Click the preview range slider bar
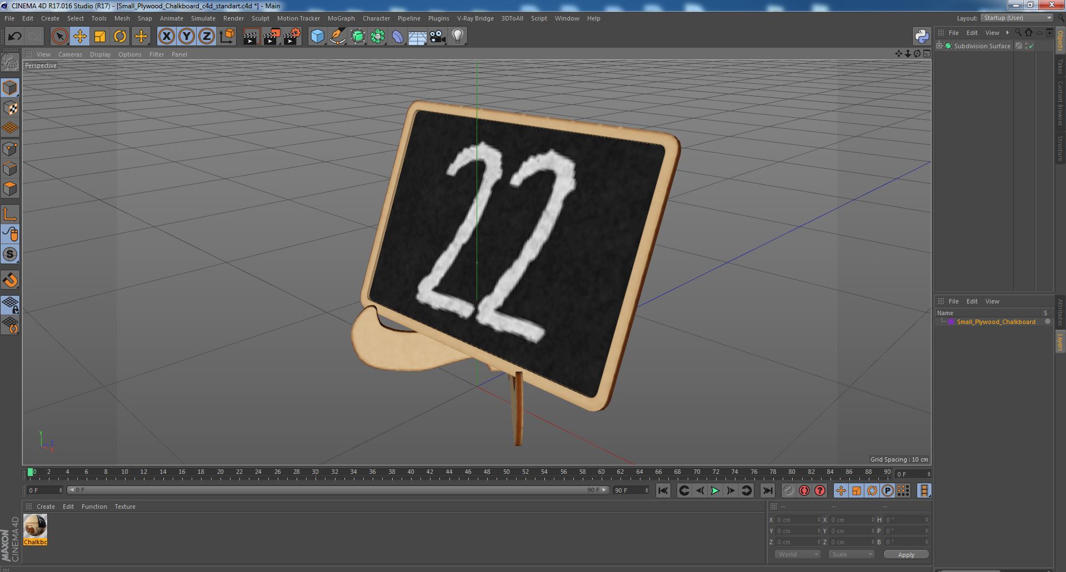 click(337, 490)
